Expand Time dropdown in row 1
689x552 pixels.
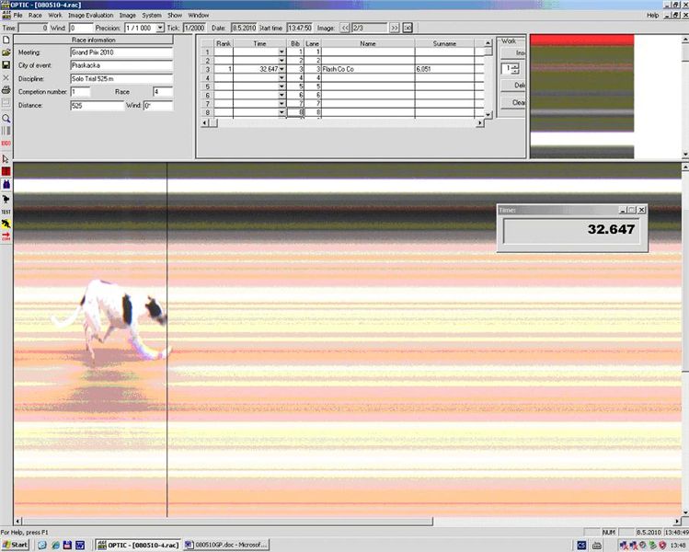pyautogui.click(x=281, y=52)
